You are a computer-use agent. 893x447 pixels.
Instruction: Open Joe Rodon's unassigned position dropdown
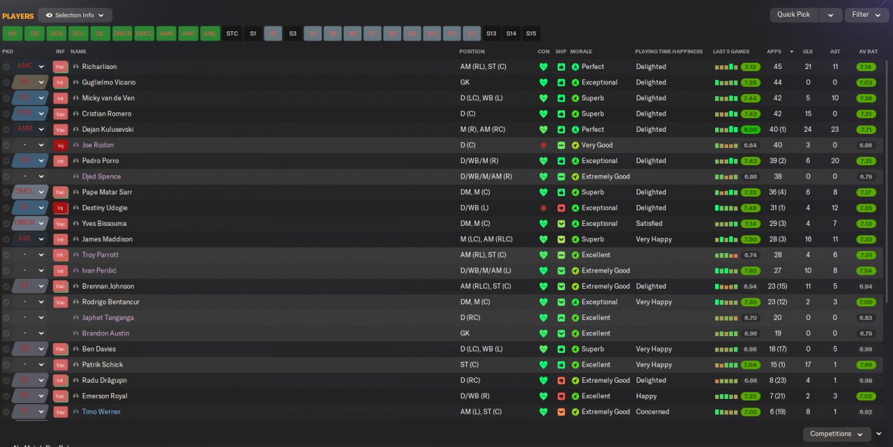(x=31, y=145)
